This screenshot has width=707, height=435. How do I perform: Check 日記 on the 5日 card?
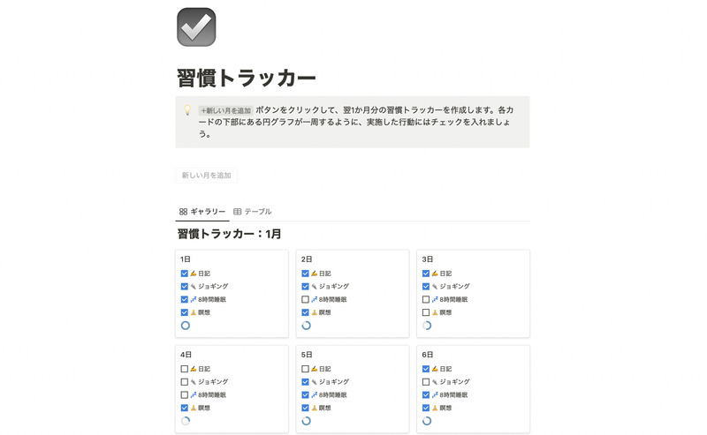point(305,369)
